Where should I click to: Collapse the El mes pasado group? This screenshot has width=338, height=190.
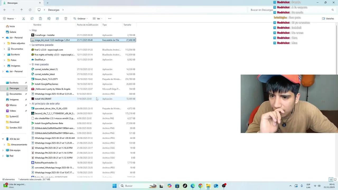(x=30, y=64)
